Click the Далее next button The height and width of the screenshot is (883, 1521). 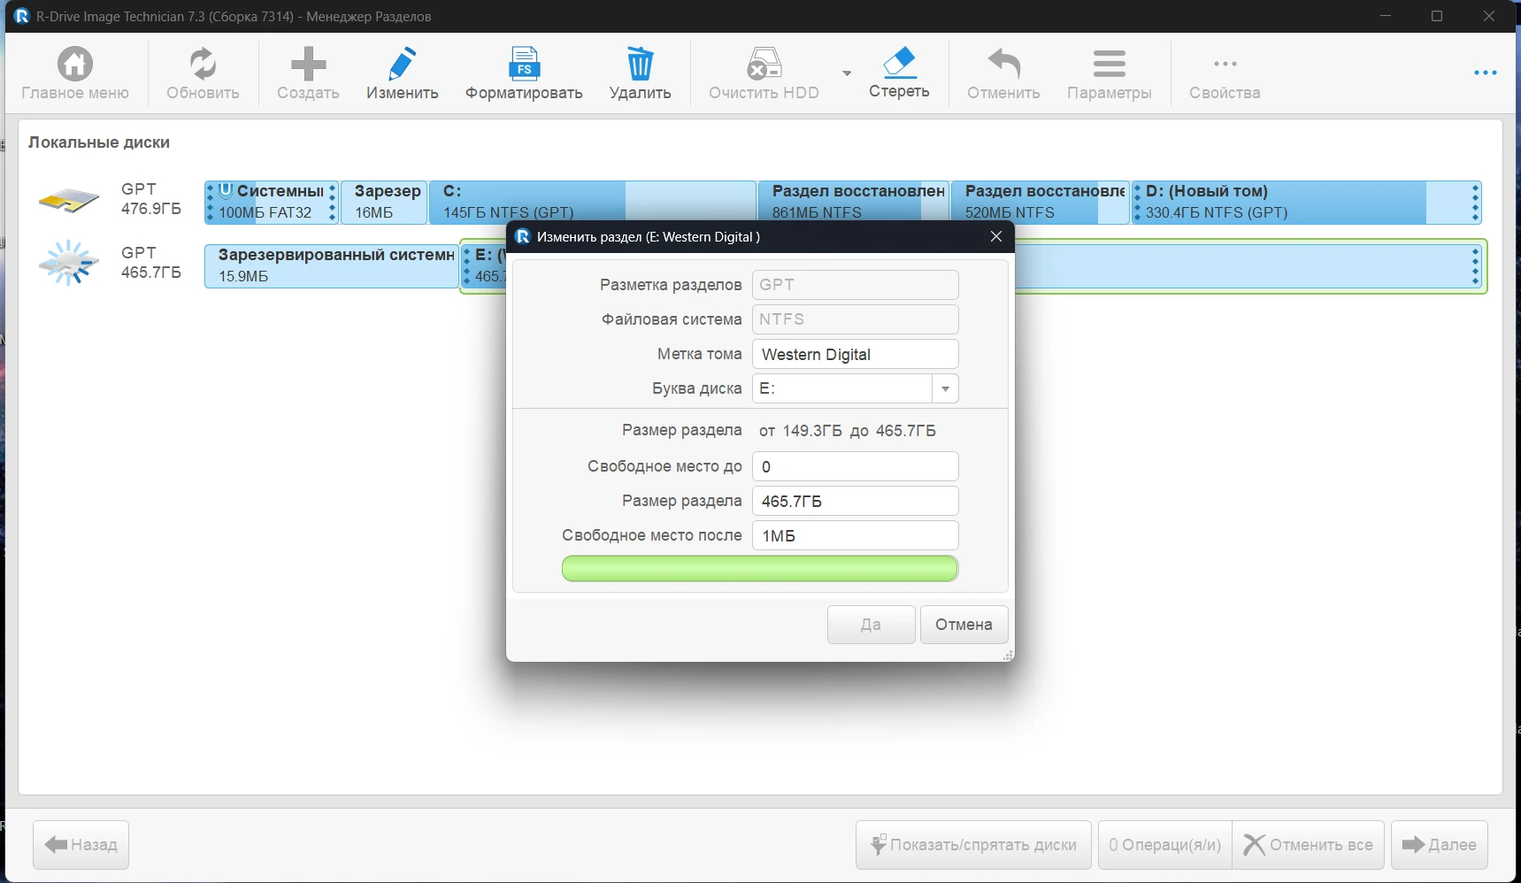point(1439,845)
